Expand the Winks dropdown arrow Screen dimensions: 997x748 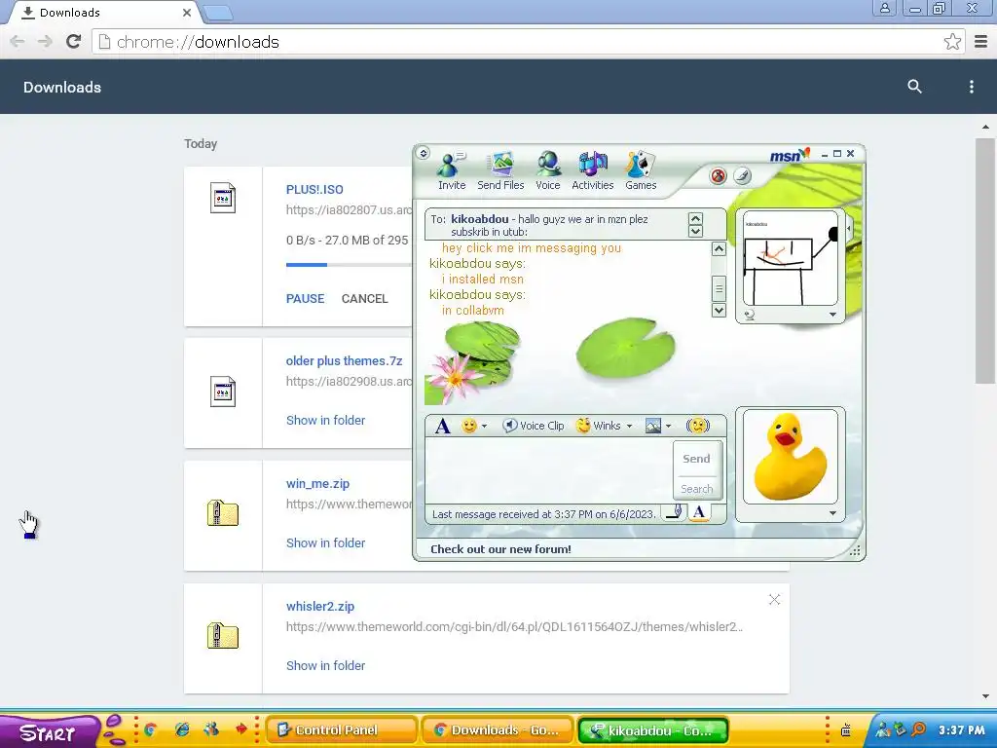(x=630, y=427)
